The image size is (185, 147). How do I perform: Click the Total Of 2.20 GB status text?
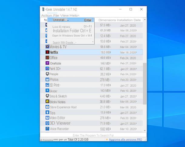tap(78, 139)
